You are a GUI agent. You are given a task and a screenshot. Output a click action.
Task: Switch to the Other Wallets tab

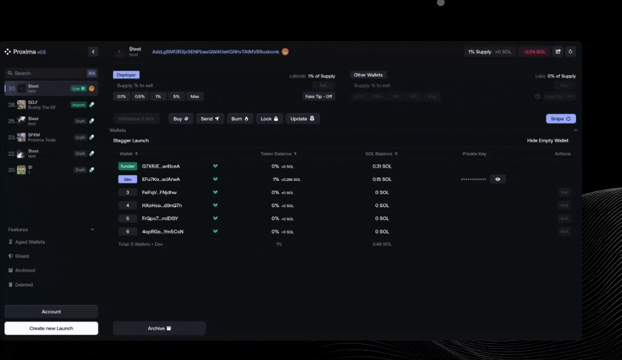[x=368, y=75]
